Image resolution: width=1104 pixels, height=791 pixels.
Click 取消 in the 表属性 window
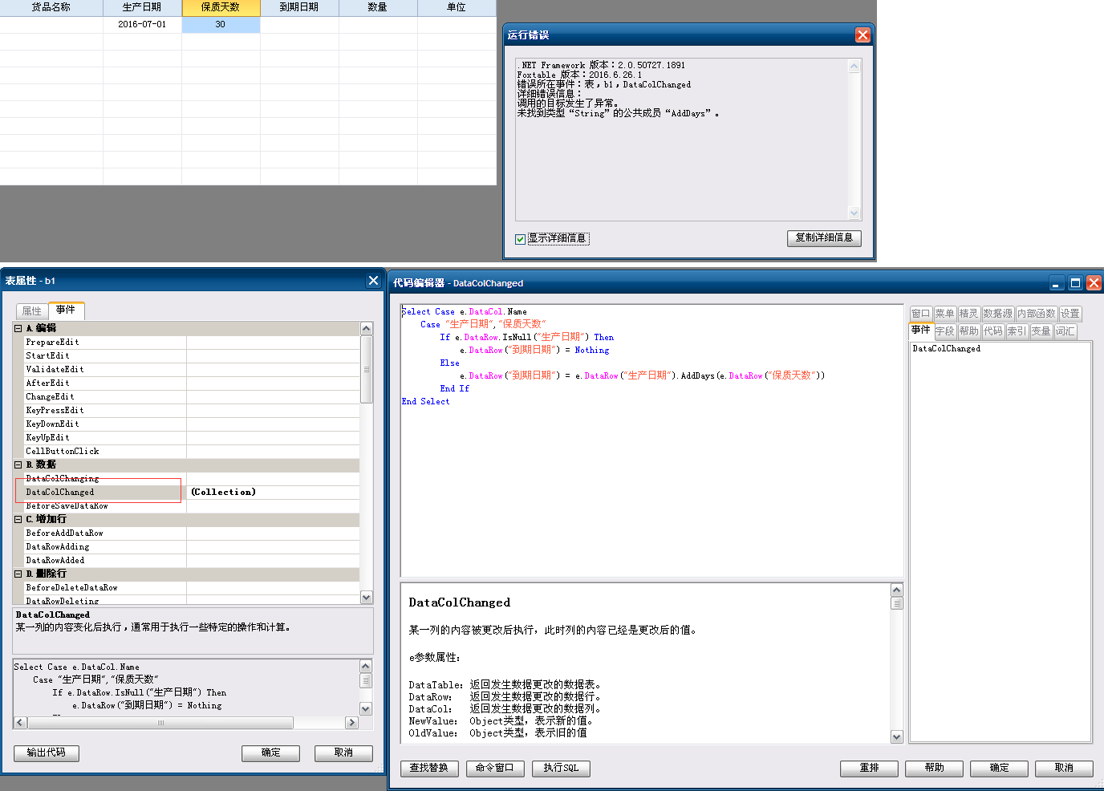point(343,752)
